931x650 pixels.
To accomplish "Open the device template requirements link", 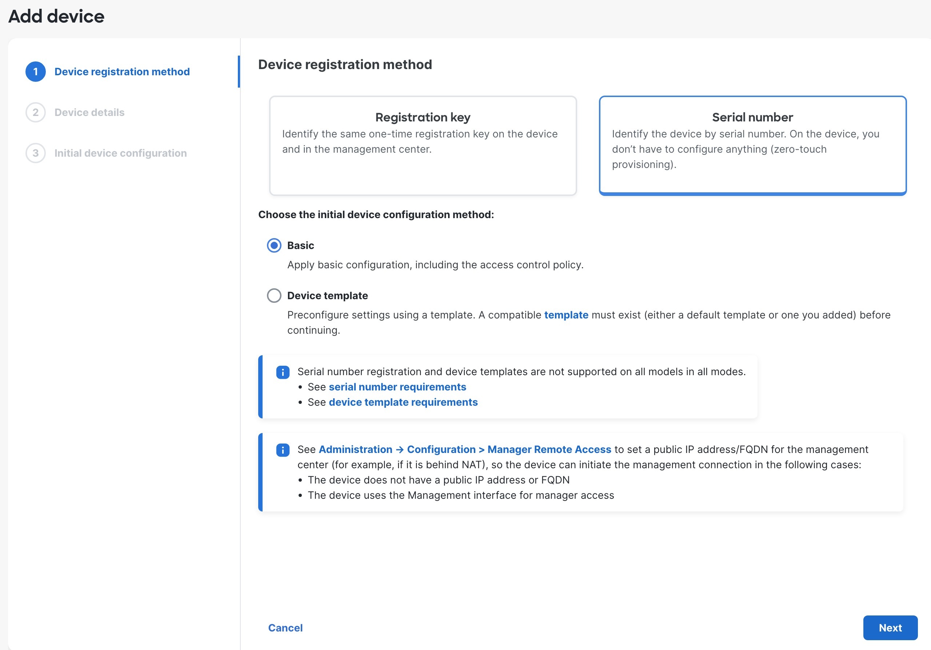I will 403,402.
